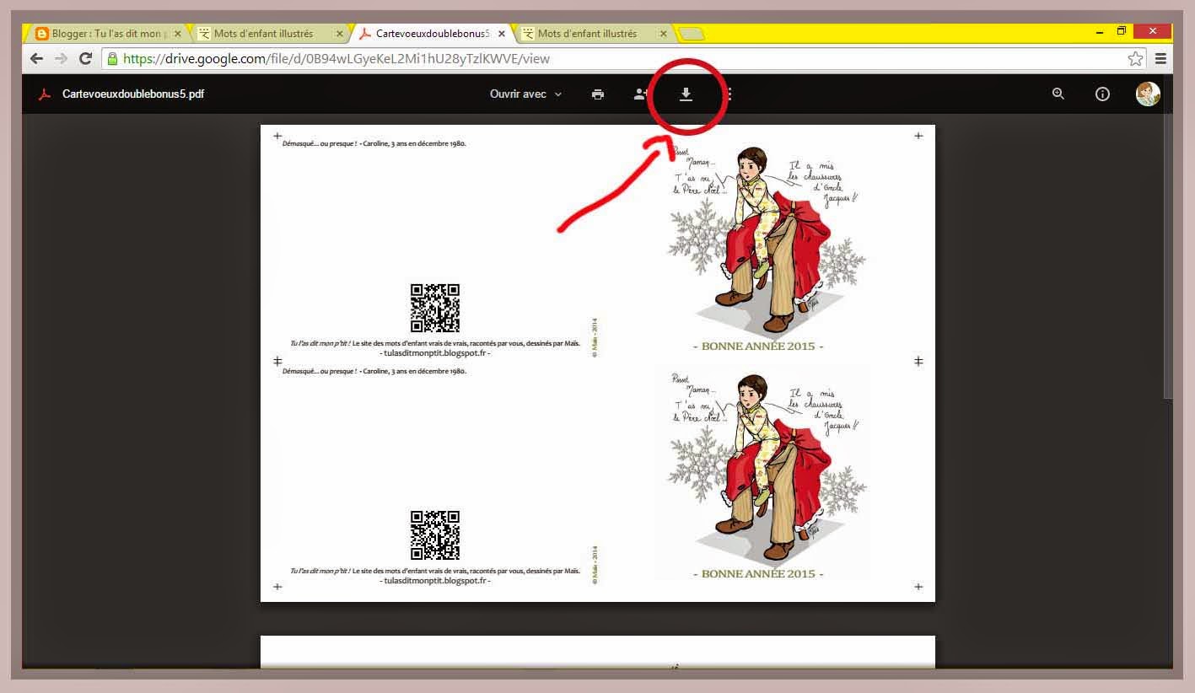Click the green padlock security icon

112,58
